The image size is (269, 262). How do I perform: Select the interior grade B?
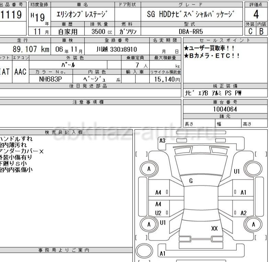261,31
